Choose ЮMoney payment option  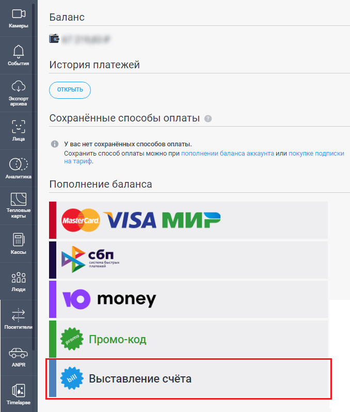(188, 299)
